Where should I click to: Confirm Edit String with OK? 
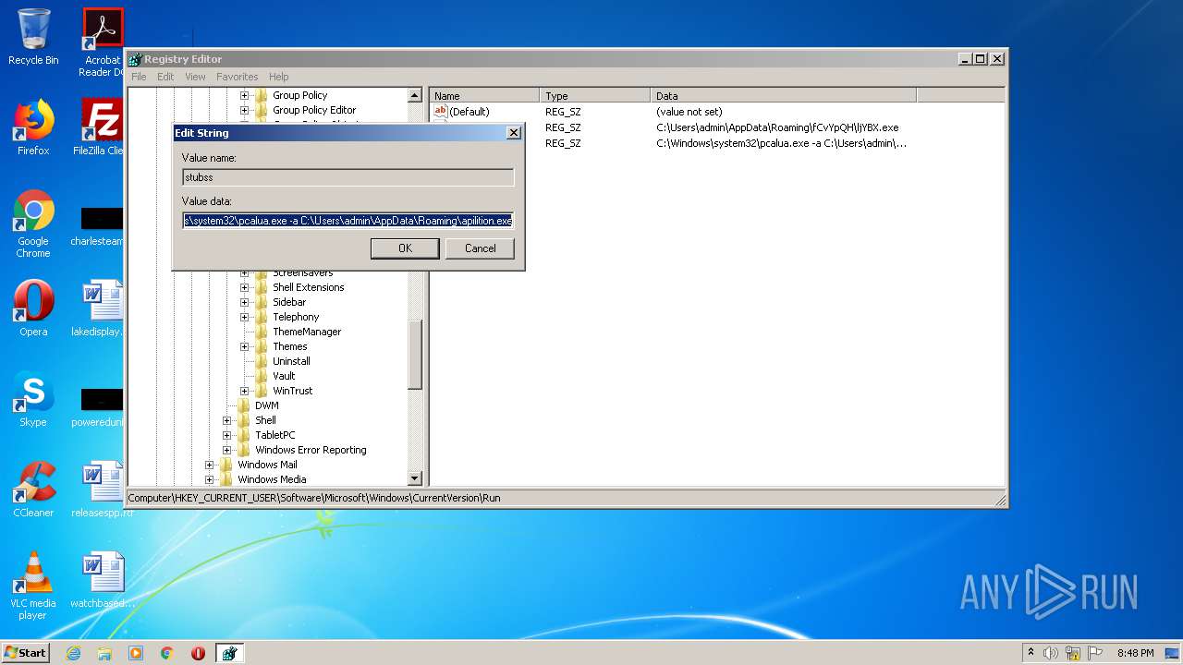[x=405, y=248]
